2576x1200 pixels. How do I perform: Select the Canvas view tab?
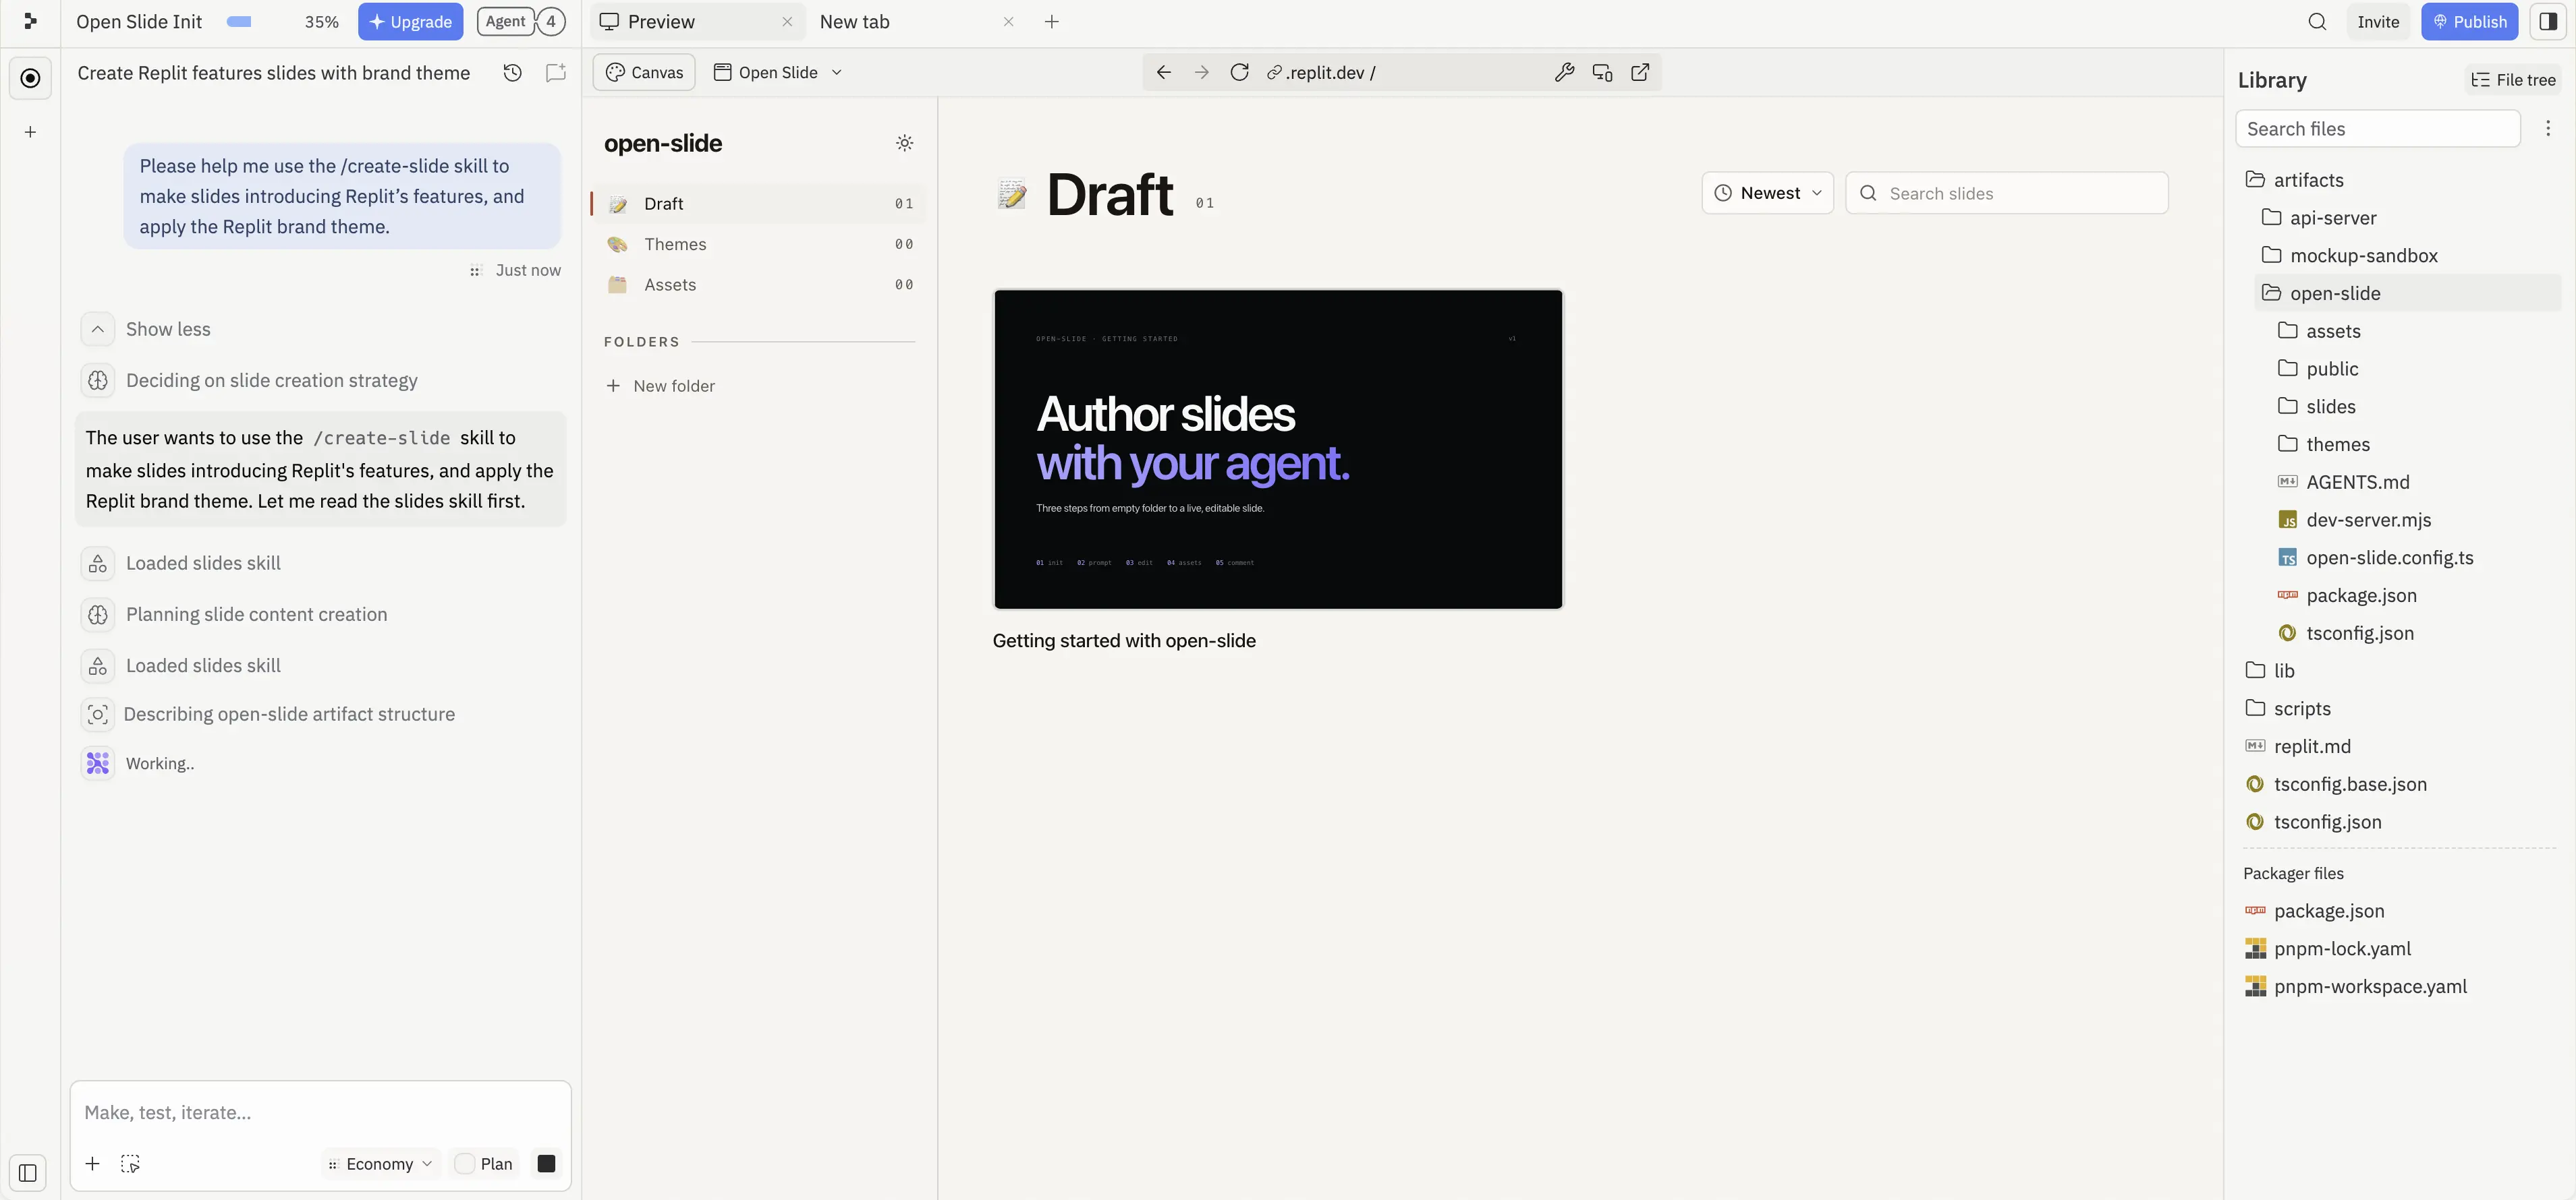644,72
